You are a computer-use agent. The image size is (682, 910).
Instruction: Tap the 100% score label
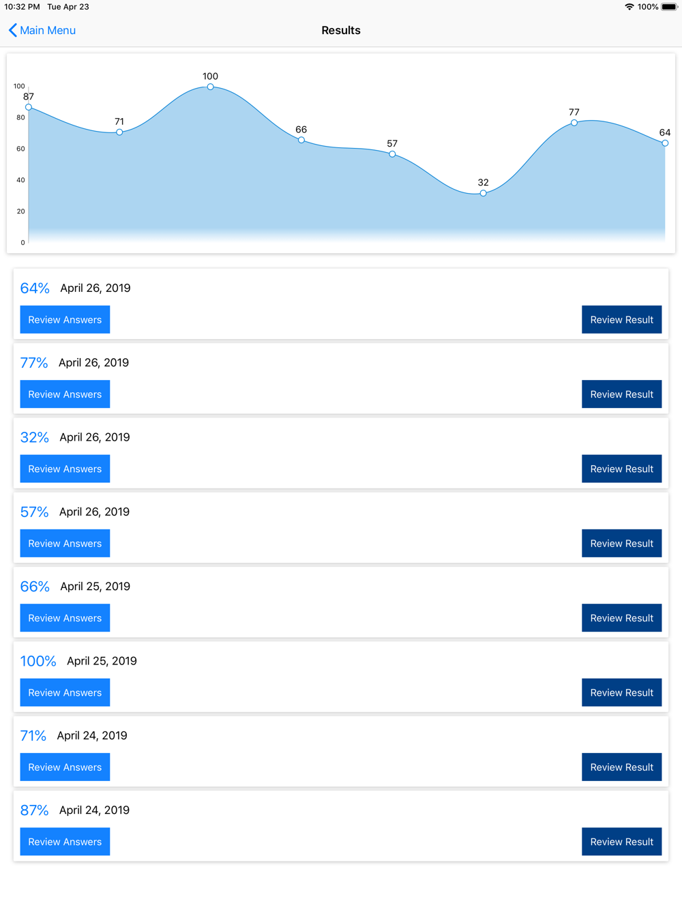click(38, 661)
